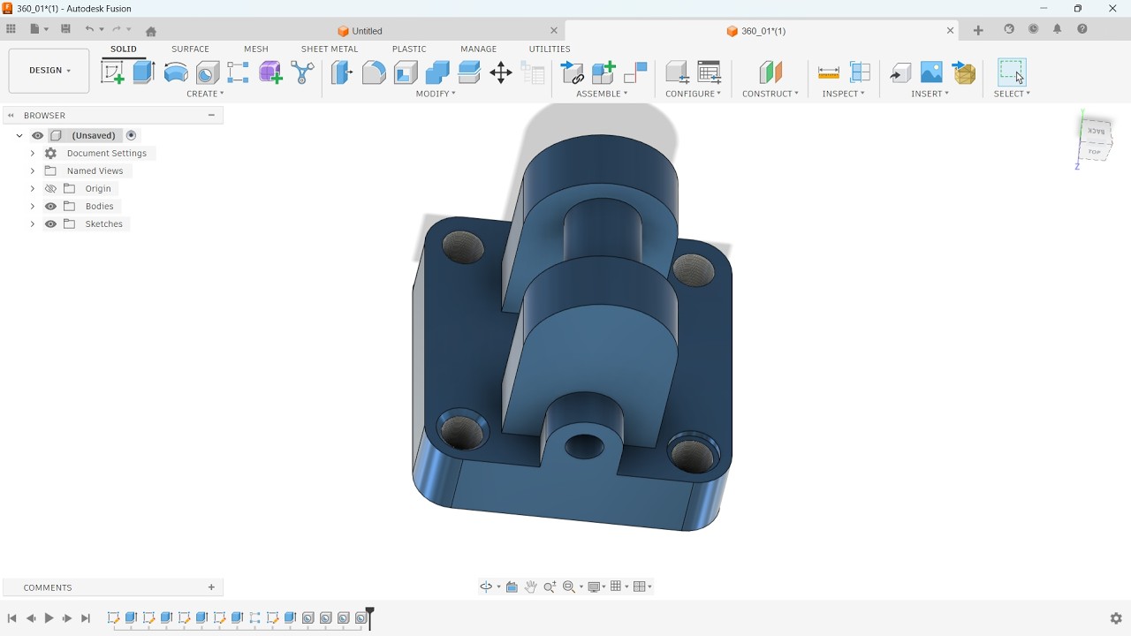Screen dimensions: 1131x636
Task: Select the Create Form tool
Action: [270, 72]
